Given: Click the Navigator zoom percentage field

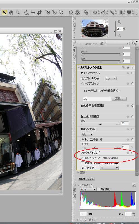Looking at the screenshot, I should 119,29.
